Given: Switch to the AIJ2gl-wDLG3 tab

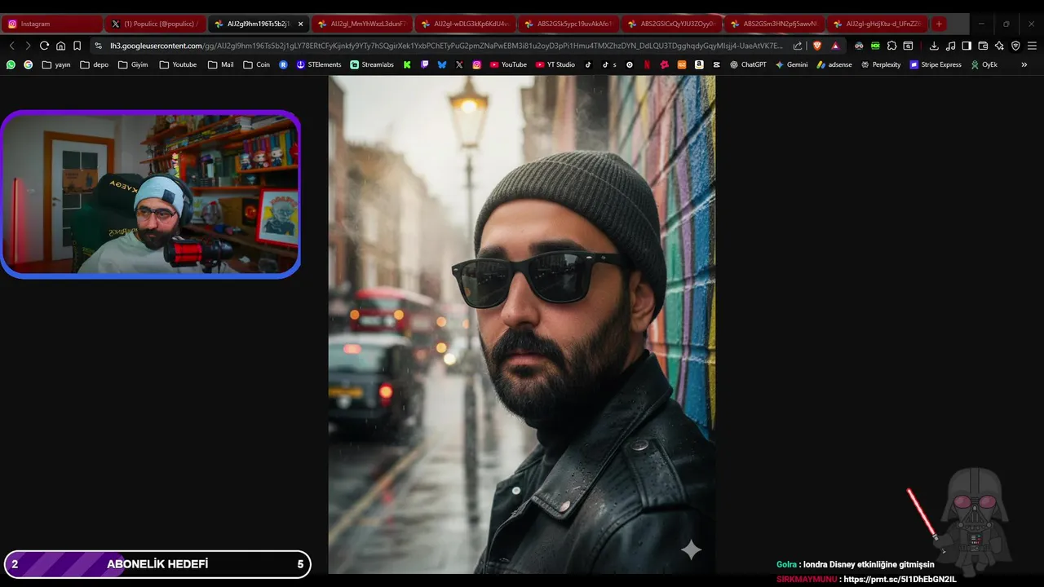Looking at the screenshot, I should (x=465, y=24).
